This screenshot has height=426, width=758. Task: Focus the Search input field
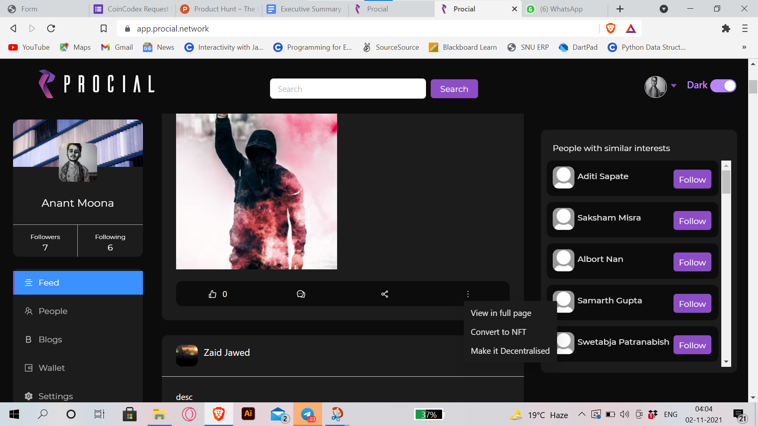click(347, 89)
